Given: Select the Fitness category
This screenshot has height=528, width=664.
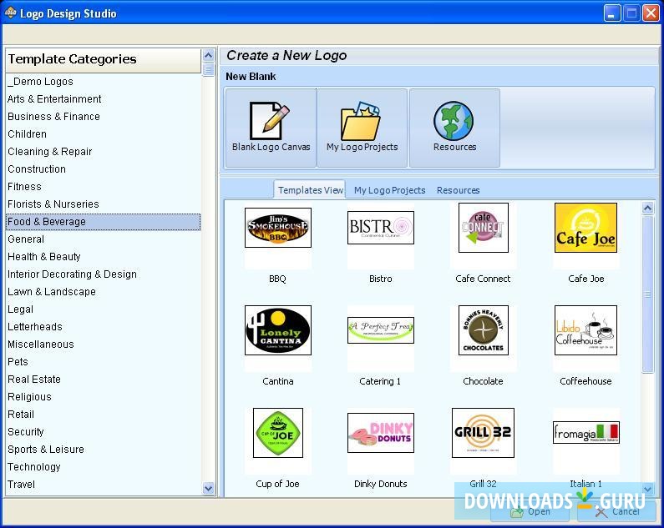Looking at the screenshot, I should pyautogui.click(x=103, y=187).
